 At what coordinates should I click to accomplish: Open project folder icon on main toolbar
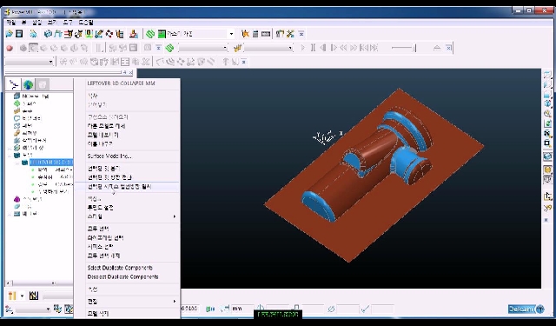click(x=10, y=34)
